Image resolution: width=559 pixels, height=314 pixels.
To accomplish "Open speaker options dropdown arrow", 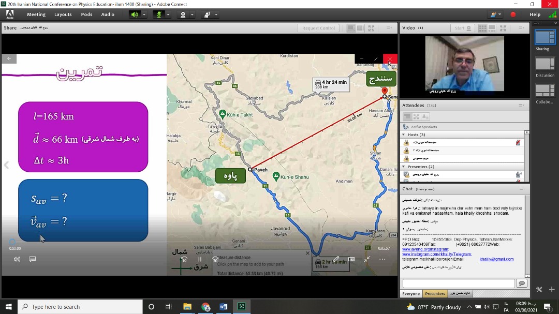I will tap(144, 14).
